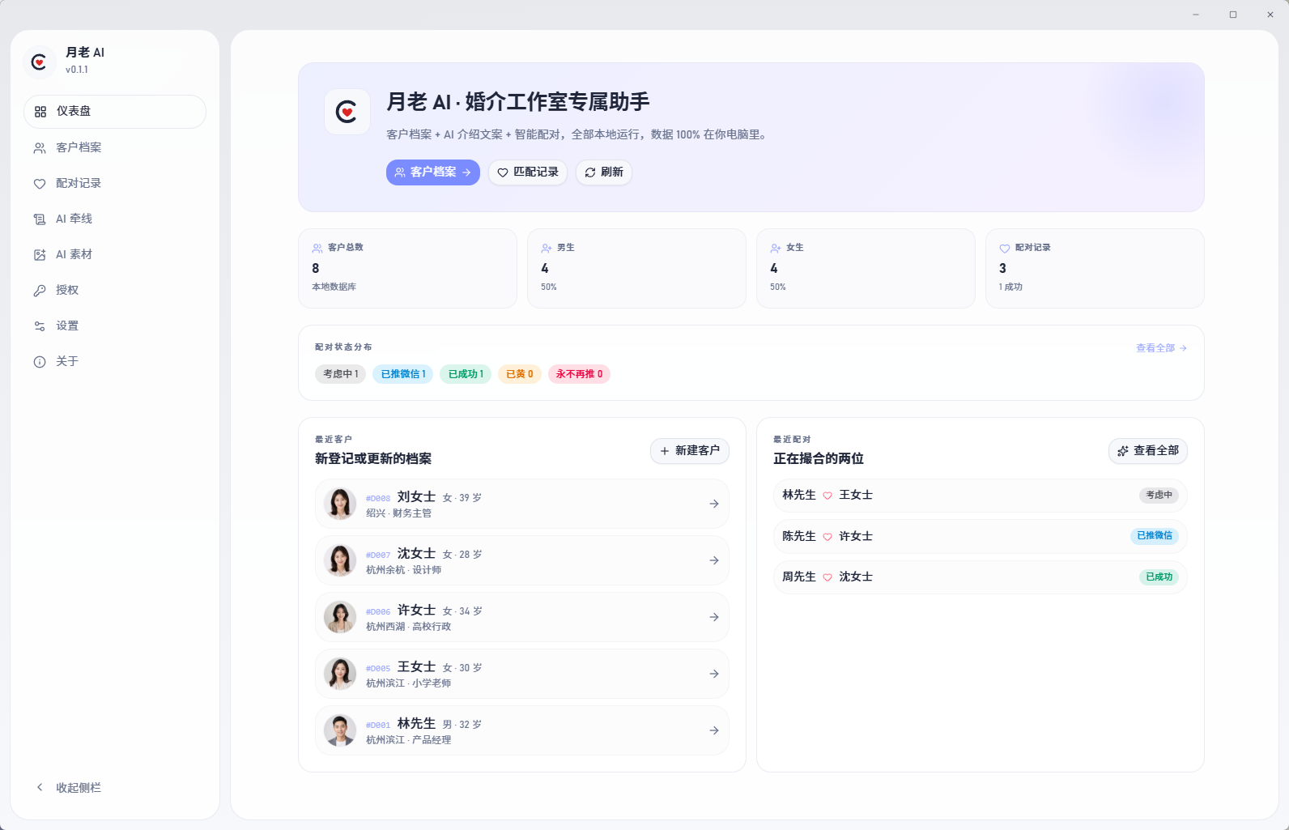1289x830 pixels.
Task: Click the 月老 AI logo in sidebar
Action: [x=39, y=62]
